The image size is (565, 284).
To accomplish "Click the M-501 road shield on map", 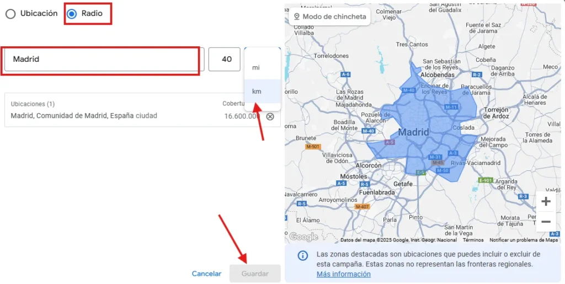I will 312,146.
